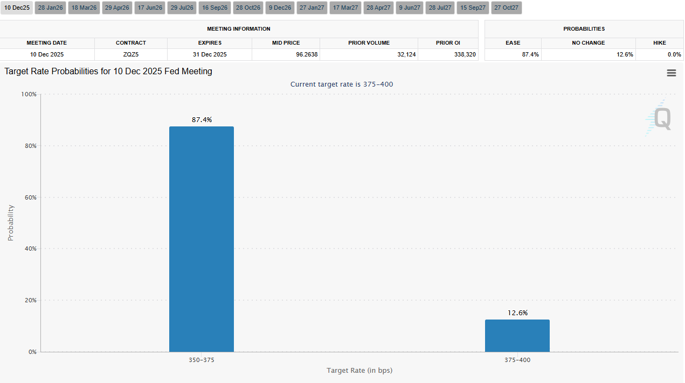
Task: Switch to the 29 Jul26 tab
Action: point(182,8)
